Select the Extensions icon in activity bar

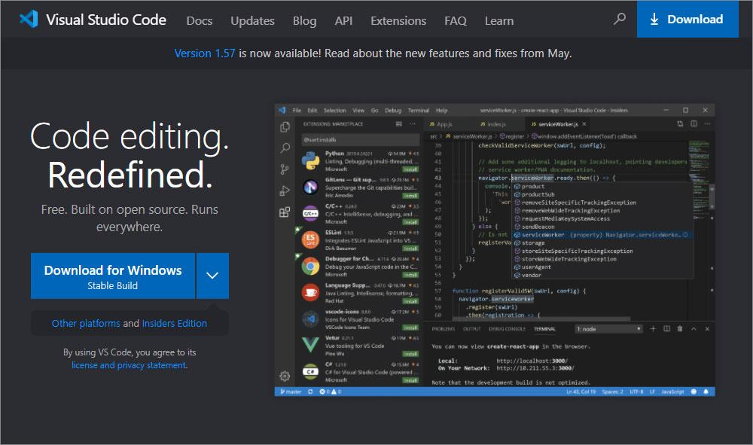click(285, 212)
